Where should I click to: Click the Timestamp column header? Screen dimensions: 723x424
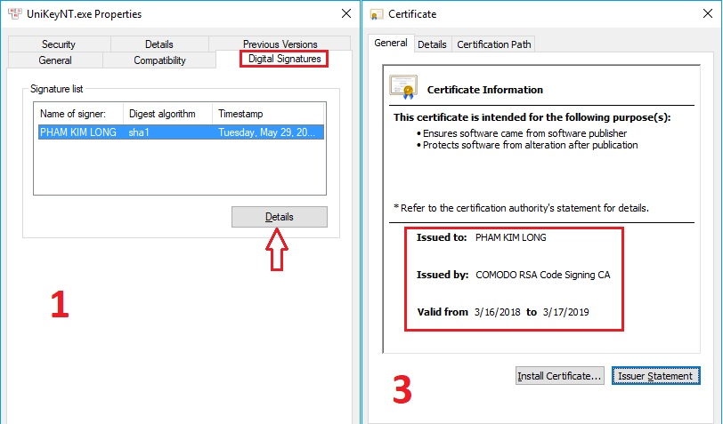[x=268, y=114]
